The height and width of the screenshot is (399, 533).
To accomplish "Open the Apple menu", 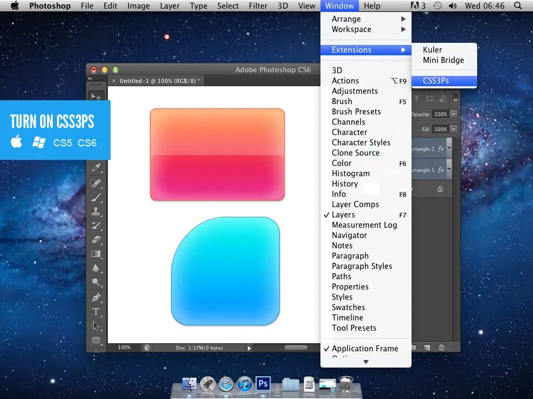I will tap(15, 6).
